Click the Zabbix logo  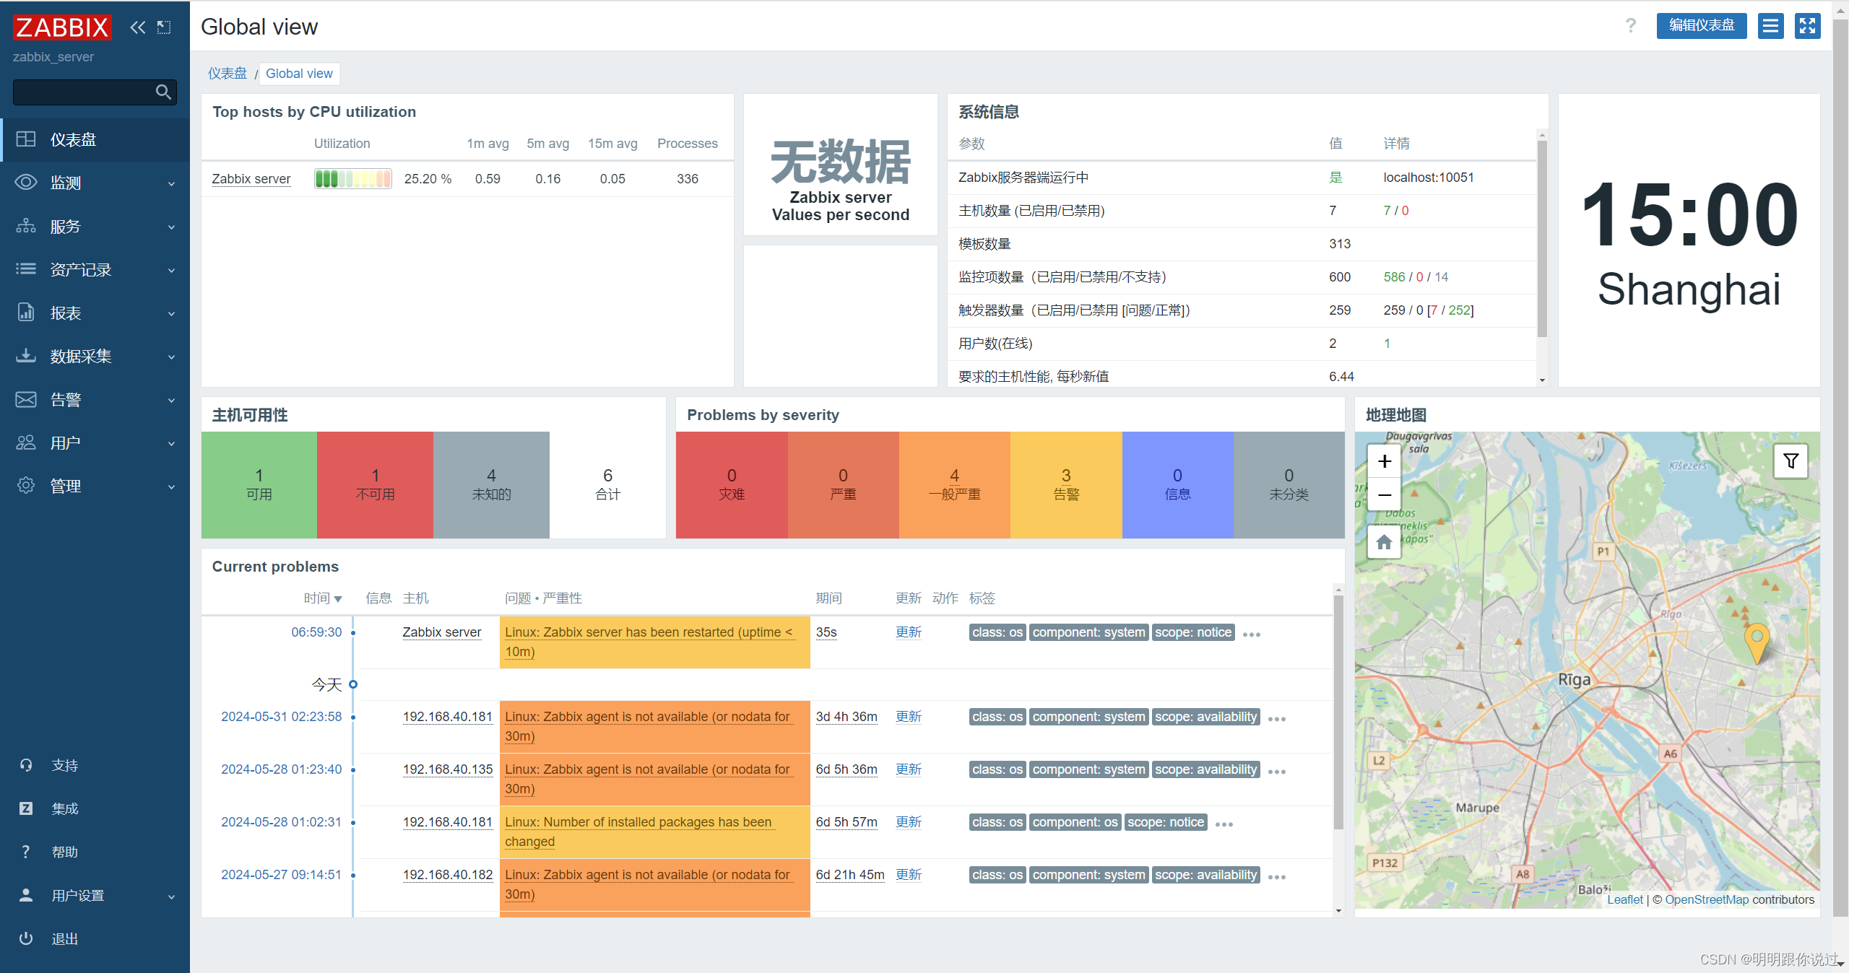62,27
